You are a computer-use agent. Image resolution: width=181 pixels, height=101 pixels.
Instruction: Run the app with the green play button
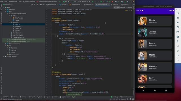click(92, 2)
